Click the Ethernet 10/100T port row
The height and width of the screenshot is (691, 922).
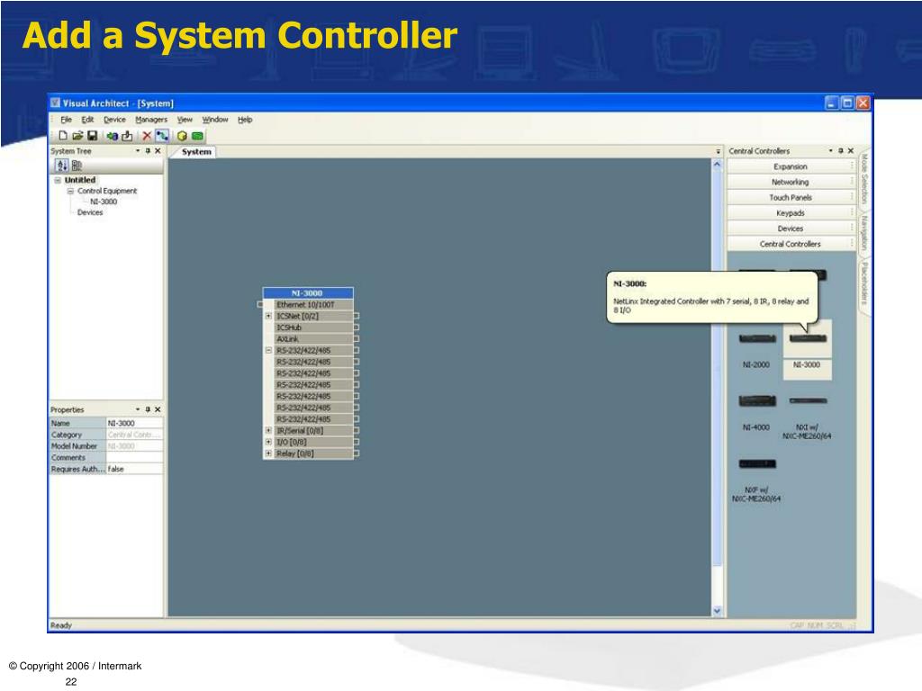[x=314, y=304]
